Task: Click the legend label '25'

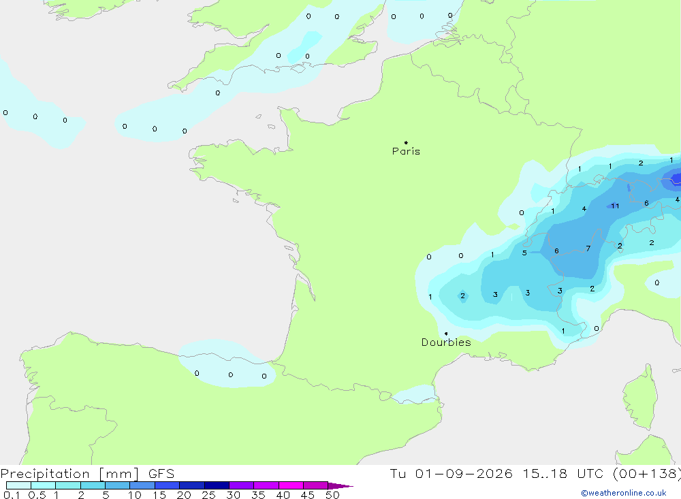Action: pos(208,495)
